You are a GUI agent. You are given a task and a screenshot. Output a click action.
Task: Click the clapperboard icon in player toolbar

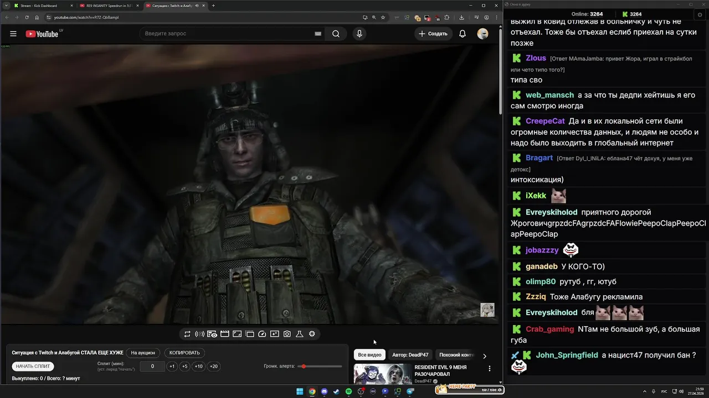tap(225, 334)
